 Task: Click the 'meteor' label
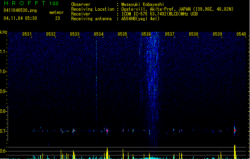56,12
